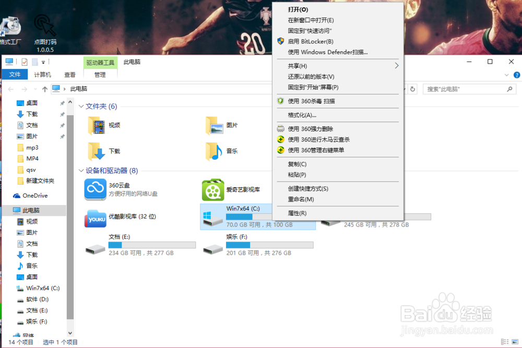This screenshot has height=348, width=522.
Task: Collapse the 文件夹 (6) section
Action: [81, 106]
